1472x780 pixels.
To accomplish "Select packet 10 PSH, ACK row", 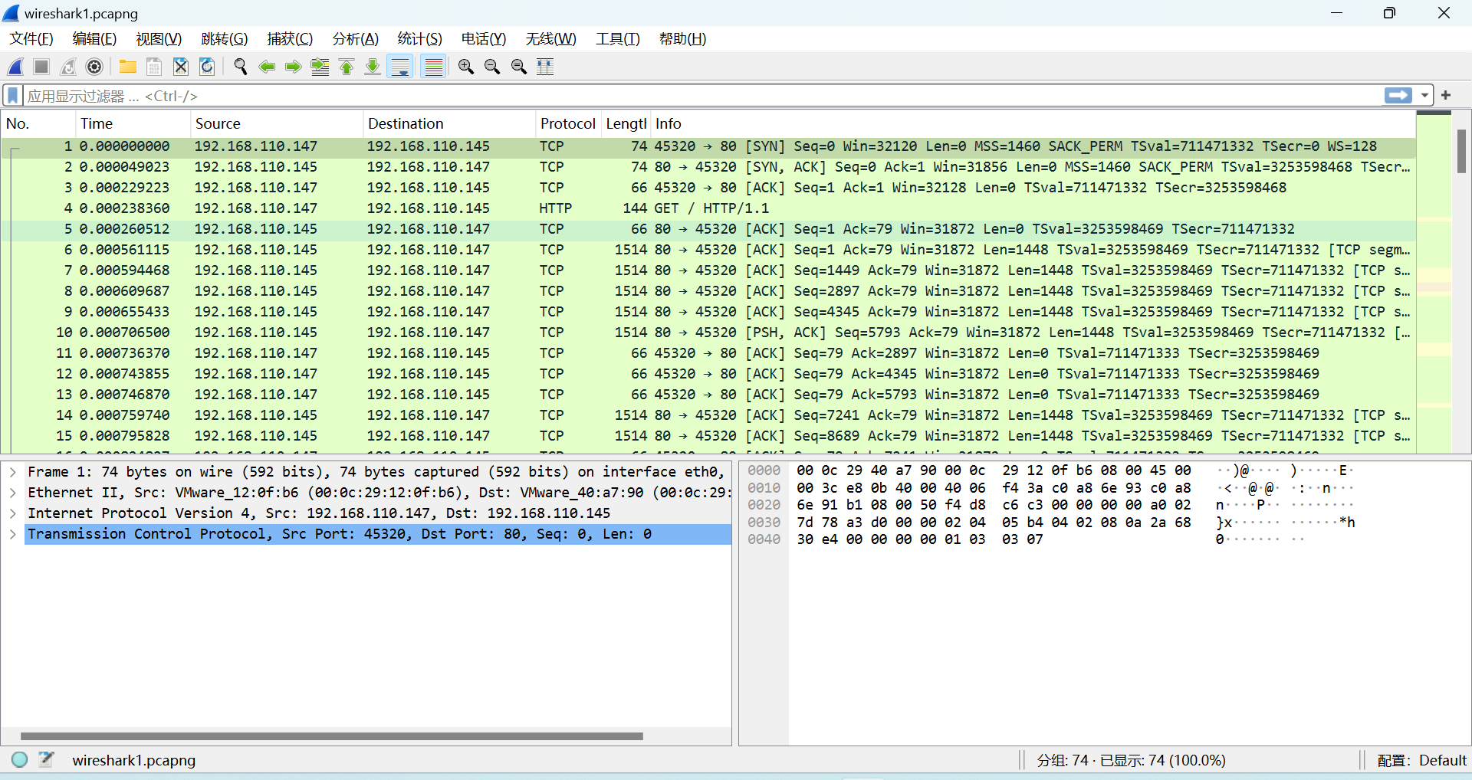I will [x=708, y=333].
